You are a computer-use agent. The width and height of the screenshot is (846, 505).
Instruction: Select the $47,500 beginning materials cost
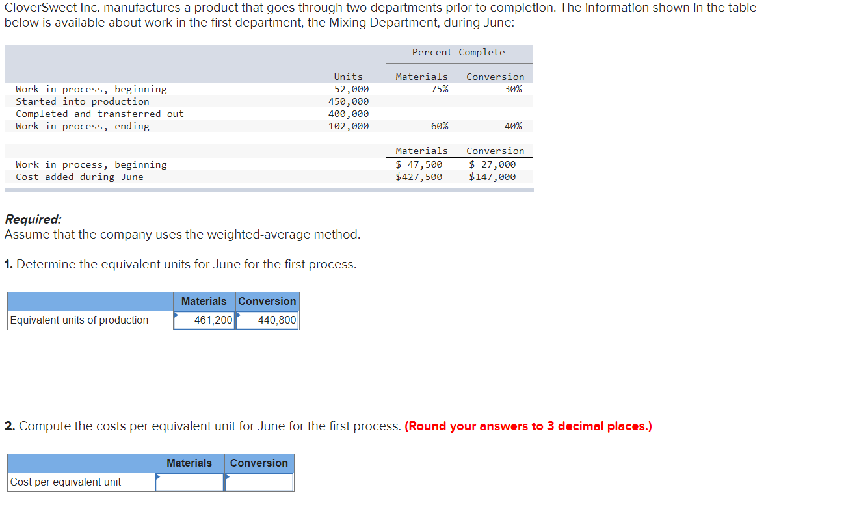click(x=419, y=164)
